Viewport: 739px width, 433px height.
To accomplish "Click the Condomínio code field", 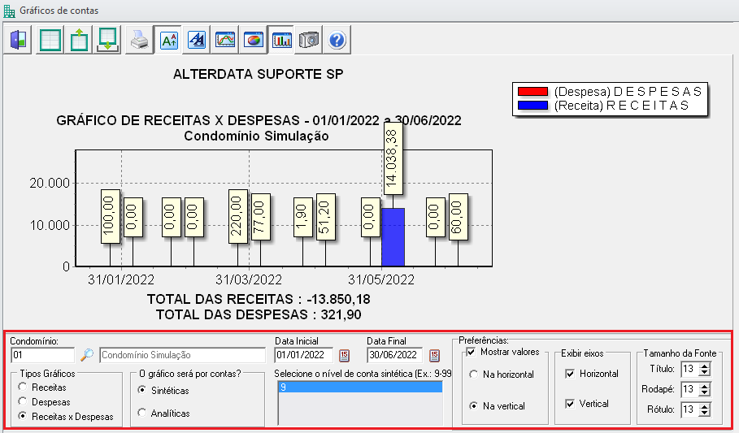I will [42, 355].
